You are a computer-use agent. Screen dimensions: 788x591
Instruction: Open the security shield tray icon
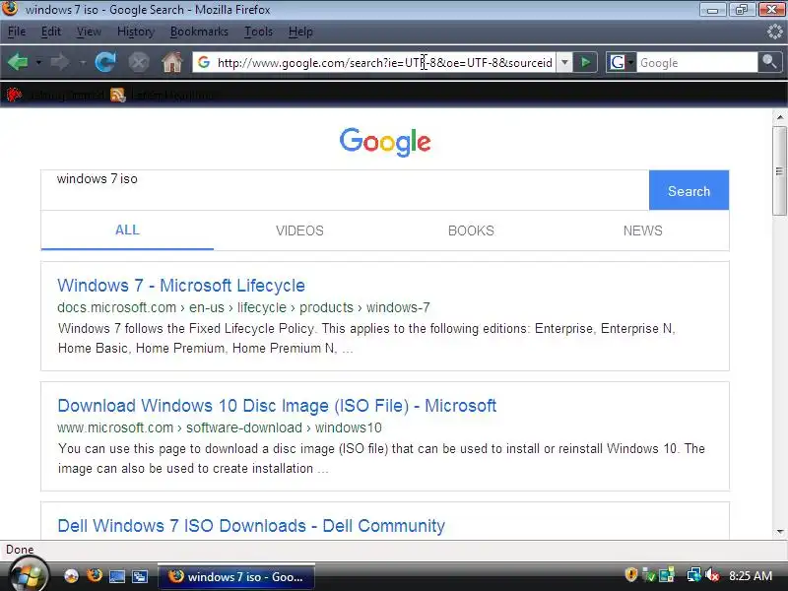(630, 575)
